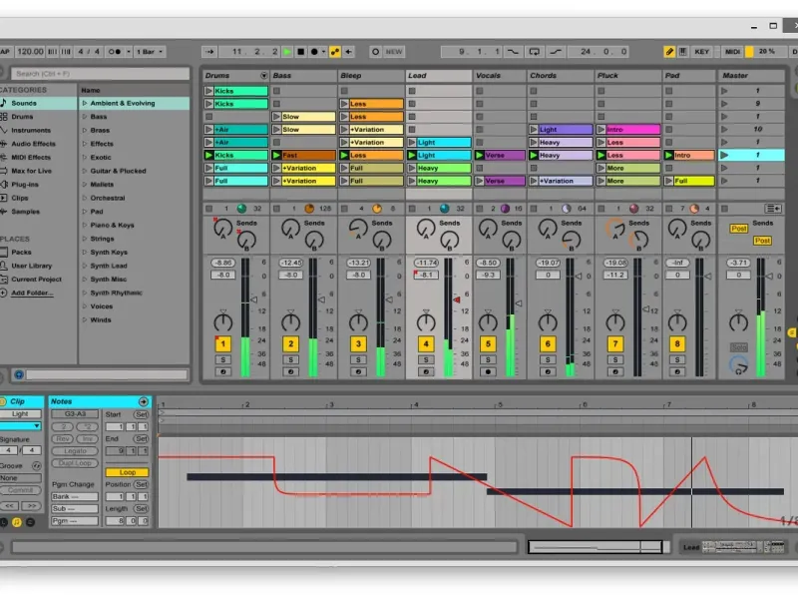
Task: Click the KEY map mode button
Action: [702, 51]
